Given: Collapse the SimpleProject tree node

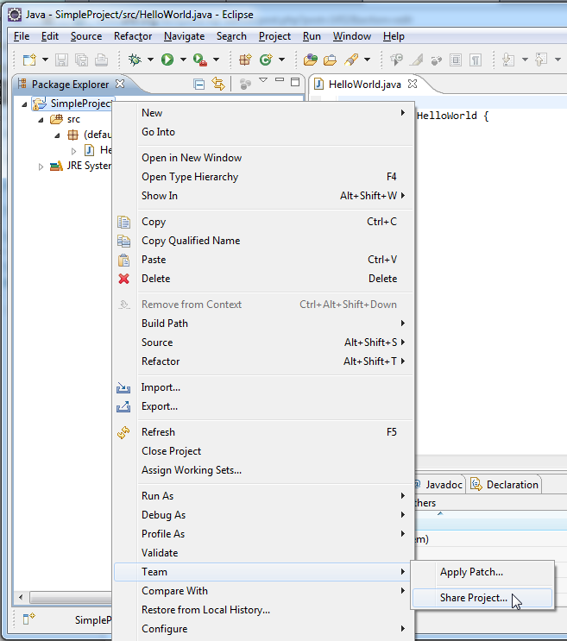Looking at the screenshot, I should (24, 104).
